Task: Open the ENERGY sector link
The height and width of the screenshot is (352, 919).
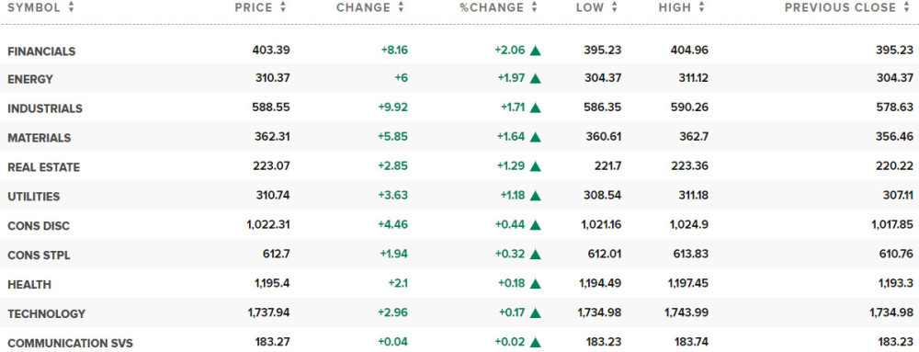Action: 30,79
